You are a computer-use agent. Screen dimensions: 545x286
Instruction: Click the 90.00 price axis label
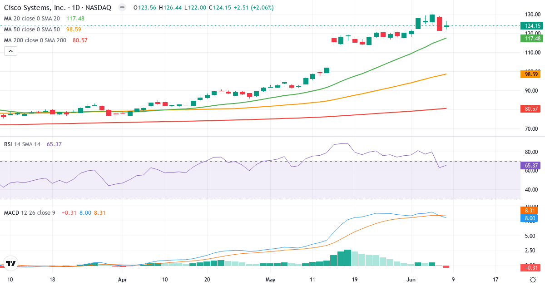coord(531,90)
